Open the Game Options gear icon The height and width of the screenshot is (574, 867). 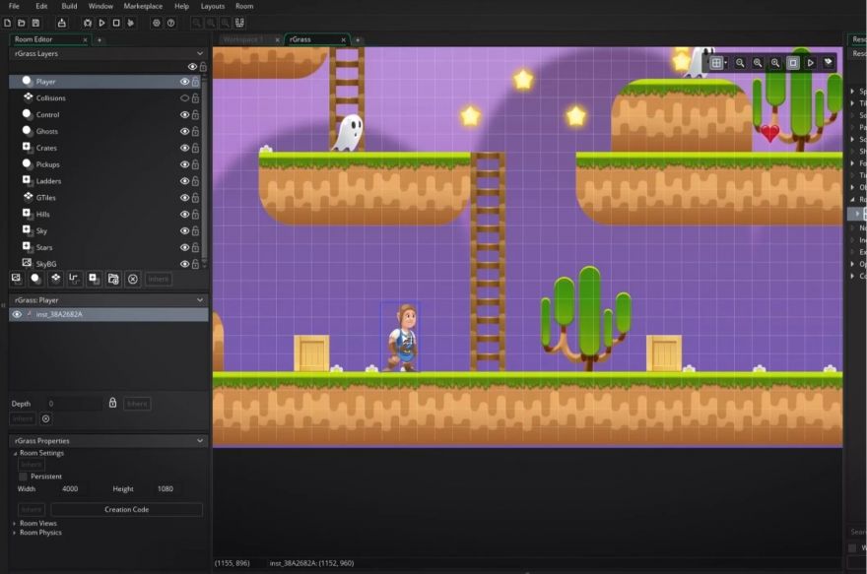157,22
